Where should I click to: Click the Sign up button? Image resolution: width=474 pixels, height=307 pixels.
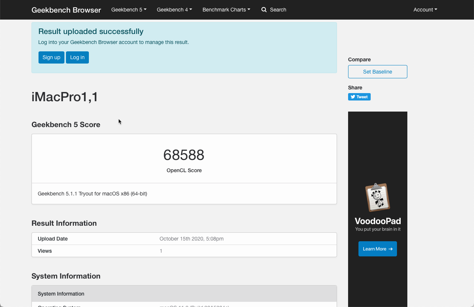click(x=51, y=57)
